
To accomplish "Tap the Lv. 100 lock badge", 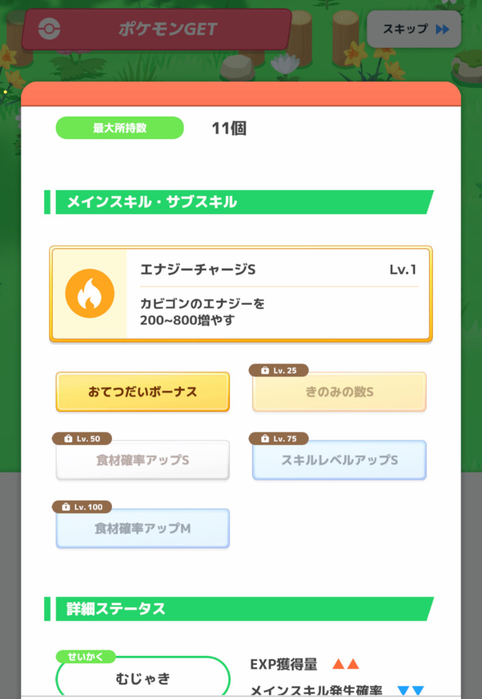I will [x=82, y=507].
